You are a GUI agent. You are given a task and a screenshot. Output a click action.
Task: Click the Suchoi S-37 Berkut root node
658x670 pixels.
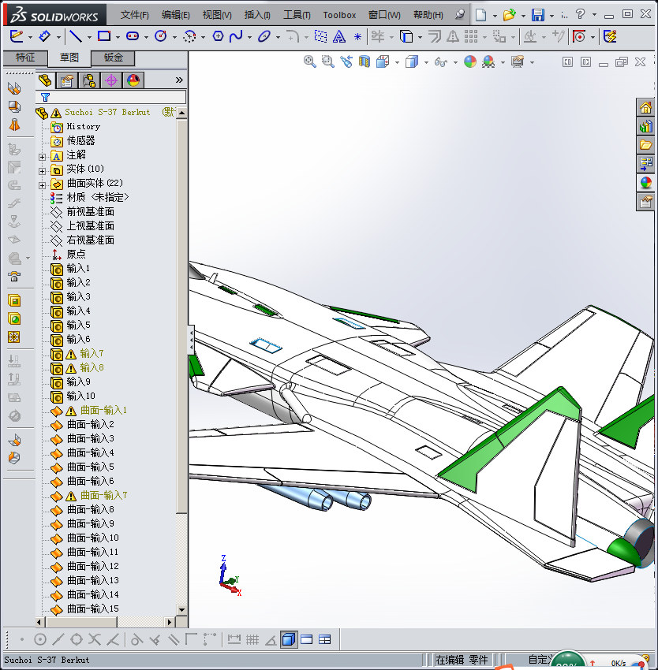coord(107,113)
